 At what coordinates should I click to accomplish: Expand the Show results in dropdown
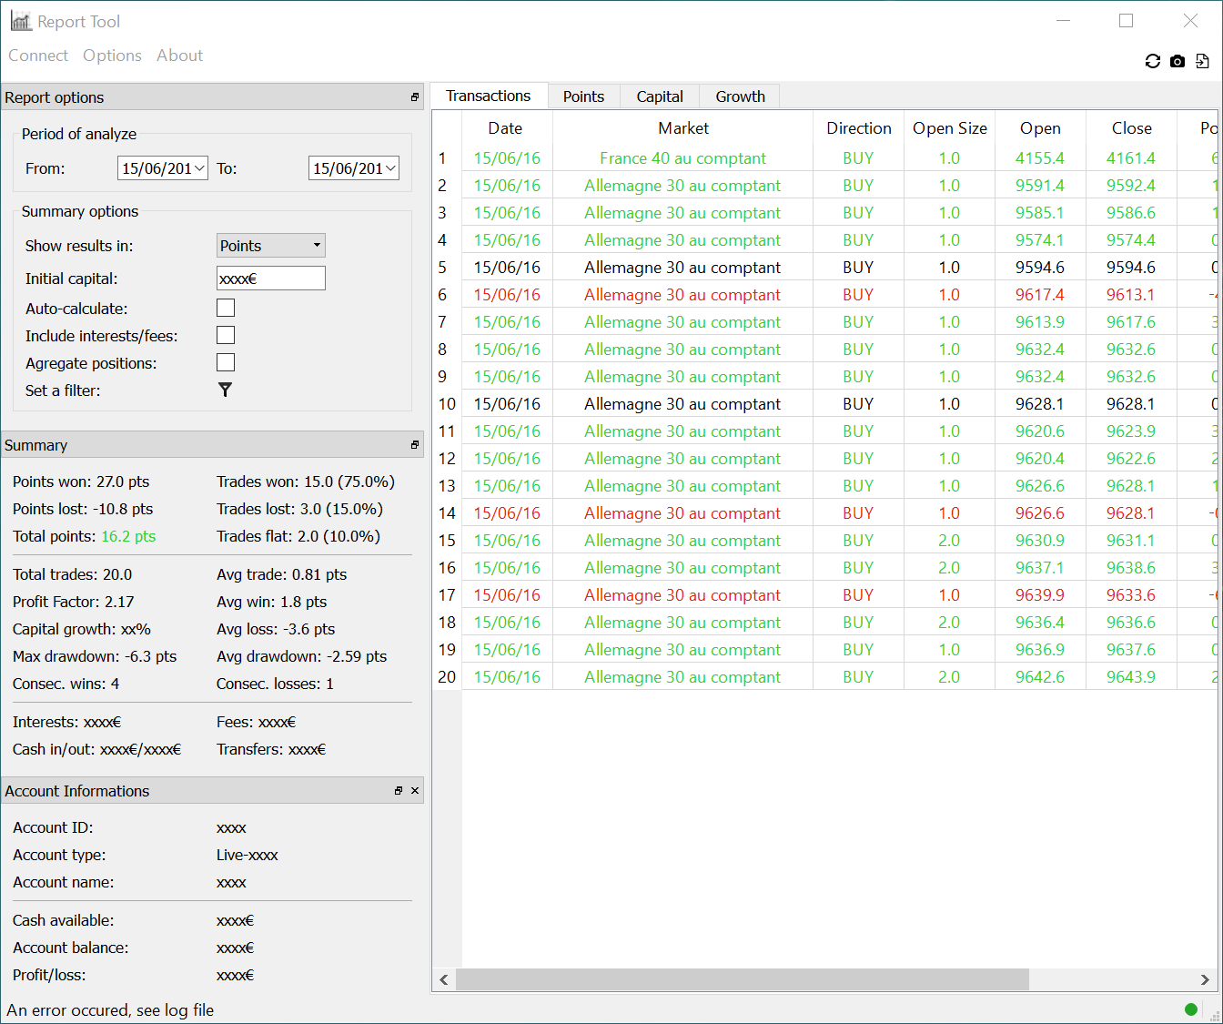click(270, 246)
